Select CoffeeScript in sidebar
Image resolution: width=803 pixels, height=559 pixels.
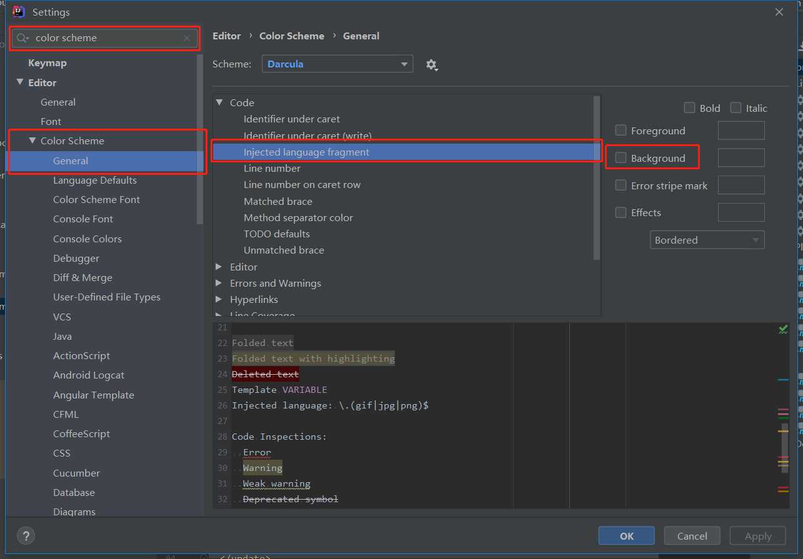coord(81,433)
